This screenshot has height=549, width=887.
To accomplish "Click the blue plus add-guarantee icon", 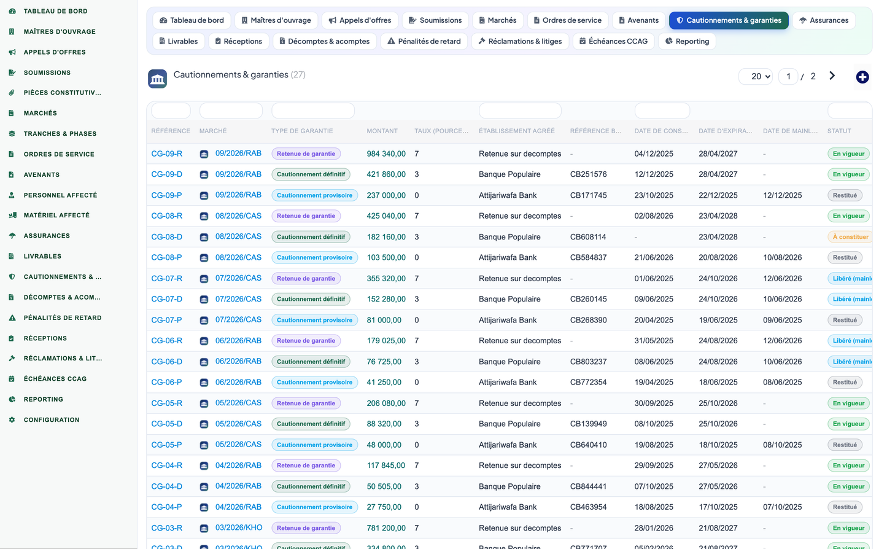I will [x=862, y=77].
